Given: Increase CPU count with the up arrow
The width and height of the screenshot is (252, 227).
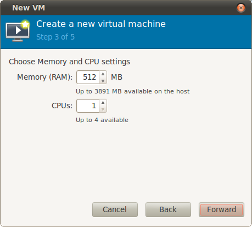Looking at the screenshot, I should click(103, 102).
